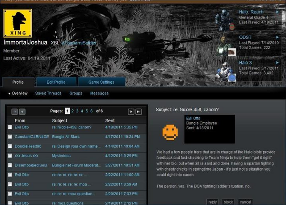Open Evil Otto profile link in message header

[193, 119]
